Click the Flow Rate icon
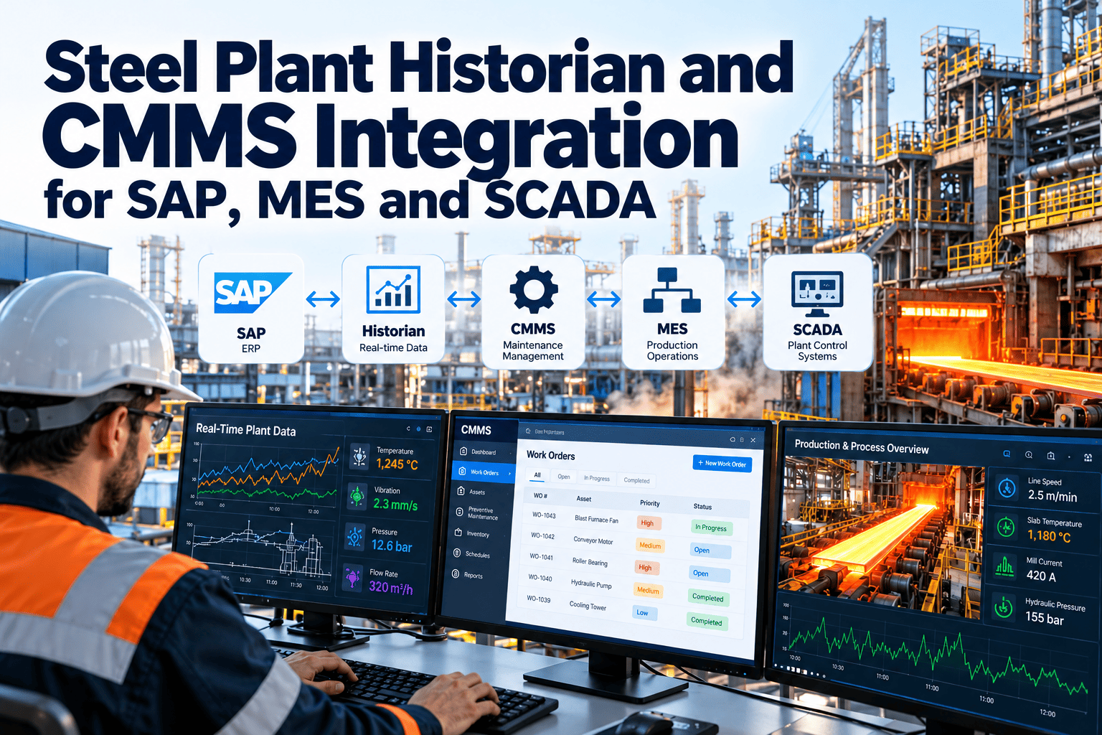The width and height of the screenshot is (1102, 735). click(353, 579)
